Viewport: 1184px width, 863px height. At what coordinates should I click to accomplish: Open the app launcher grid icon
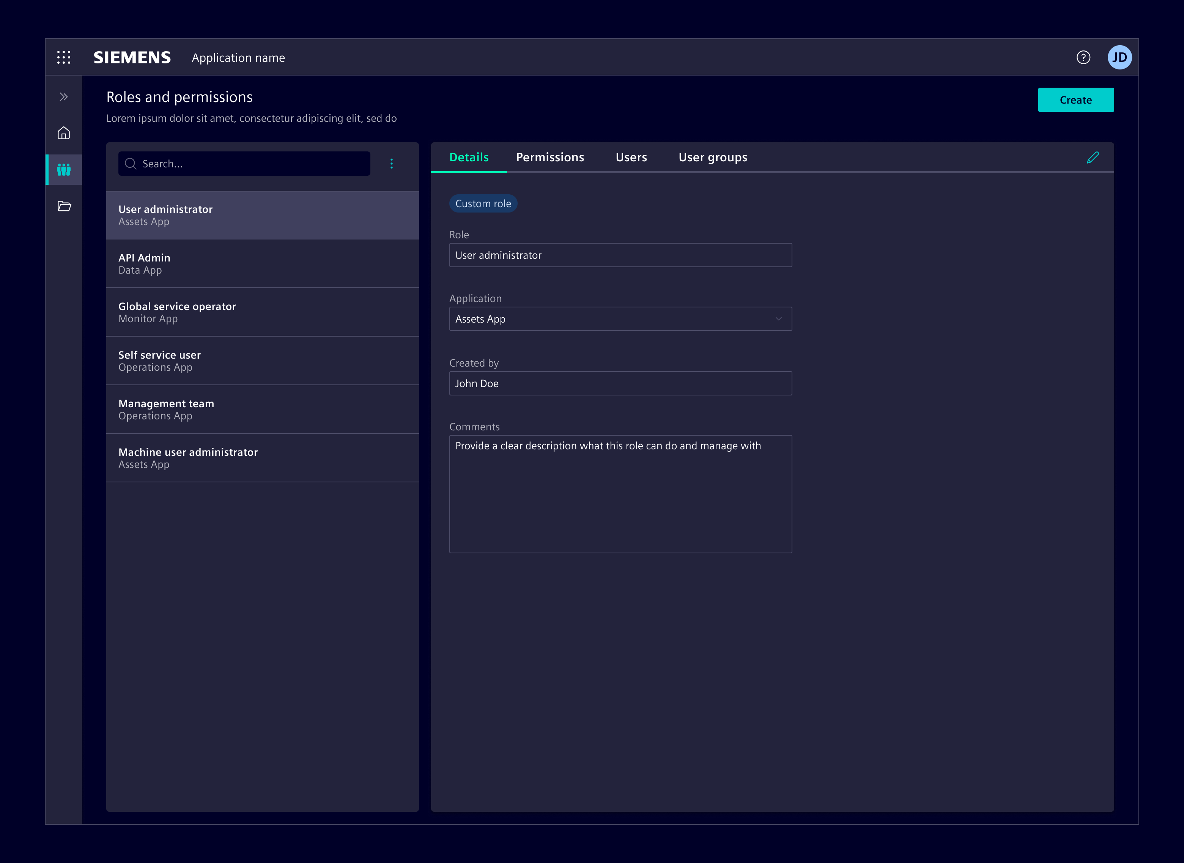64,57
